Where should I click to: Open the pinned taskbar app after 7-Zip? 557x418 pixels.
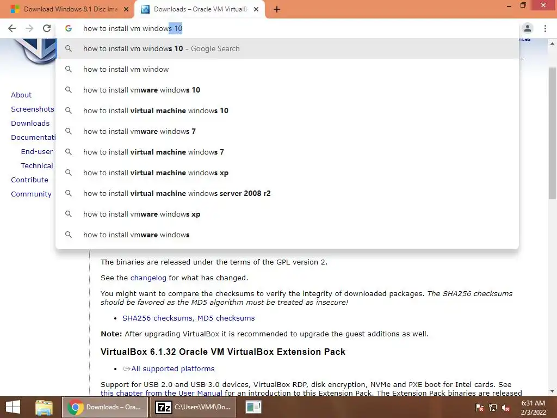[x=253, y=407]
